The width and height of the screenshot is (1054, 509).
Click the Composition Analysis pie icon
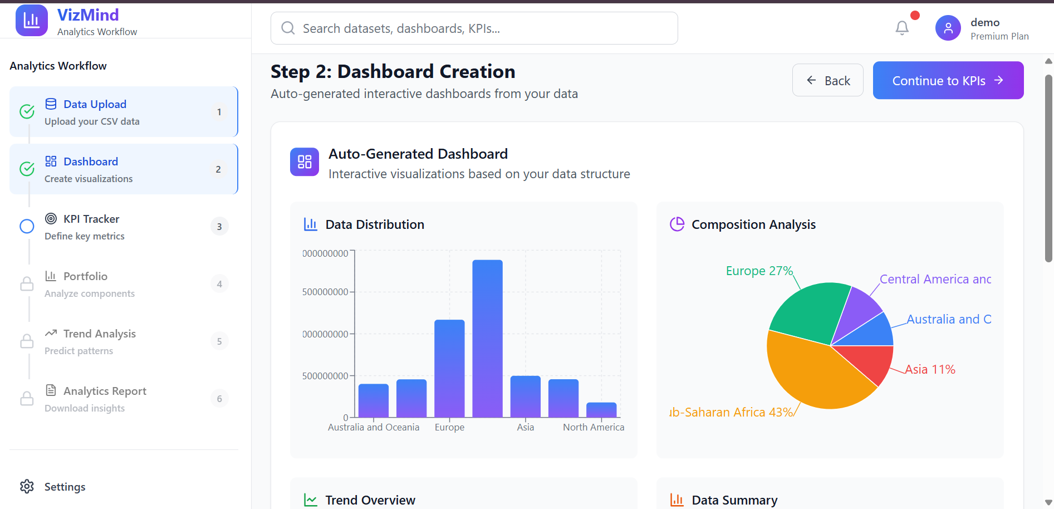(677, 224)
